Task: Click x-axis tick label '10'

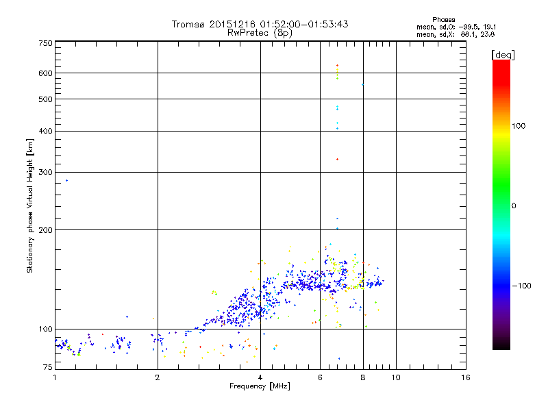Action: point(396,377)
